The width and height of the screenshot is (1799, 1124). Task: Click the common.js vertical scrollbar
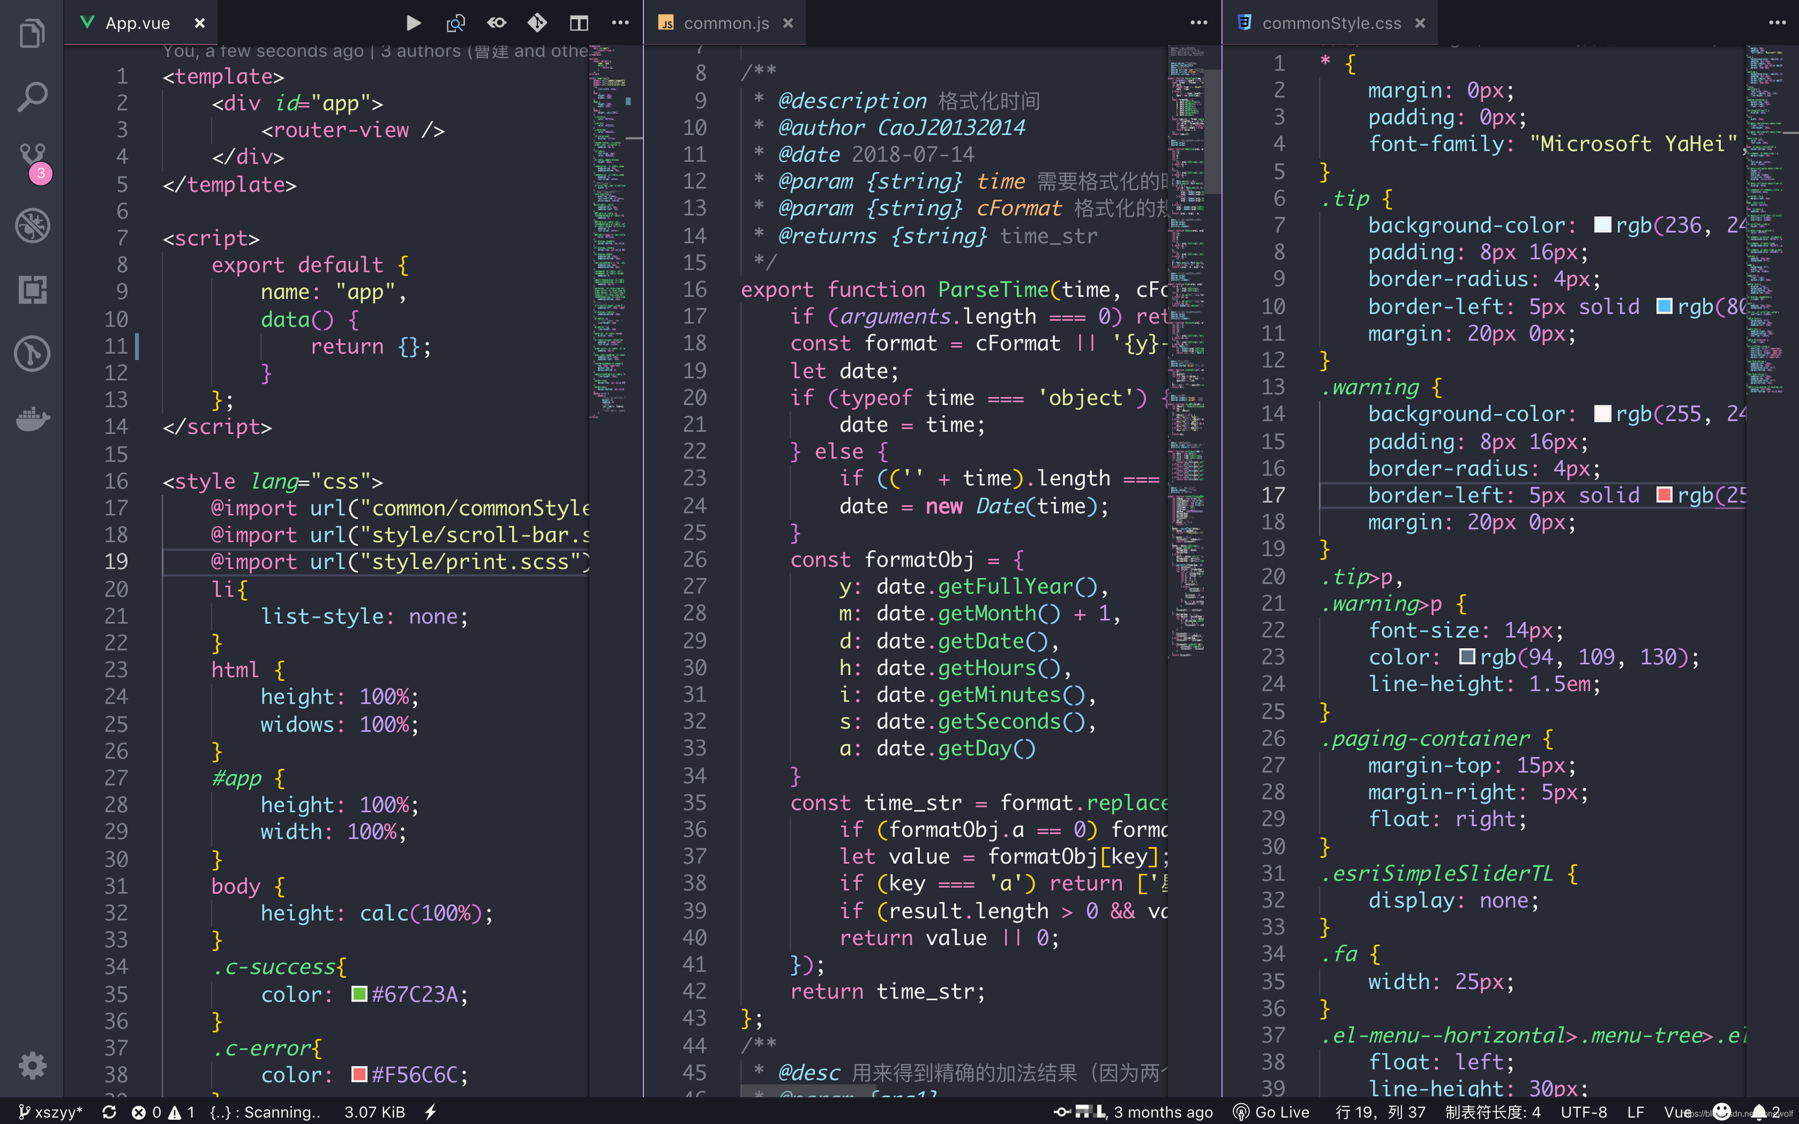point(1213,132)
